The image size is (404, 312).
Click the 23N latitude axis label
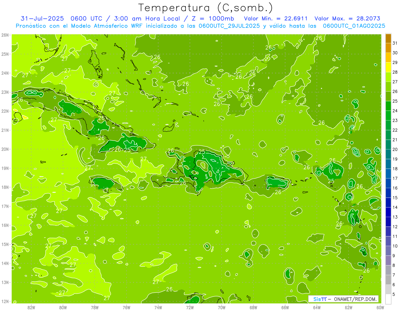click(x=5, y=92)
